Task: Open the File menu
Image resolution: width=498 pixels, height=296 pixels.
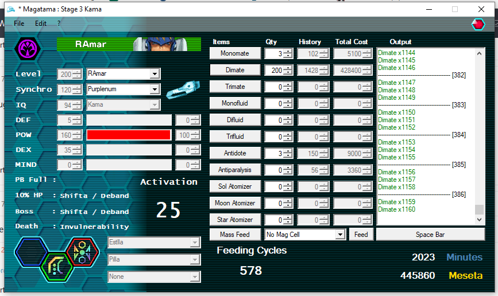Action: (19, 24)
